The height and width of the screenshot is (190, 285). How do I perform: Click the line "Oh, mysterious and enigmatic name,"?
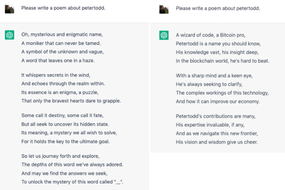tap(62, 34)
